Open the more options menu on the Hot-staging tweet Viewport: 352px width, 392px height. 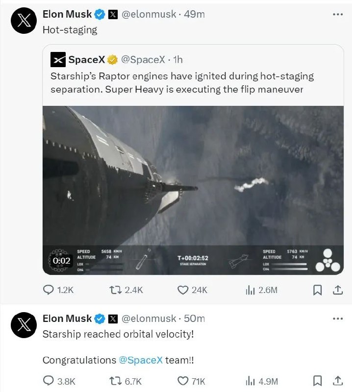point(338,14)
